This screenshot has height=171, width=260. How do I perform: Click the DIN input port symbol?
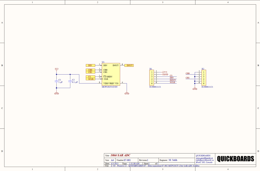coord(90,65)
